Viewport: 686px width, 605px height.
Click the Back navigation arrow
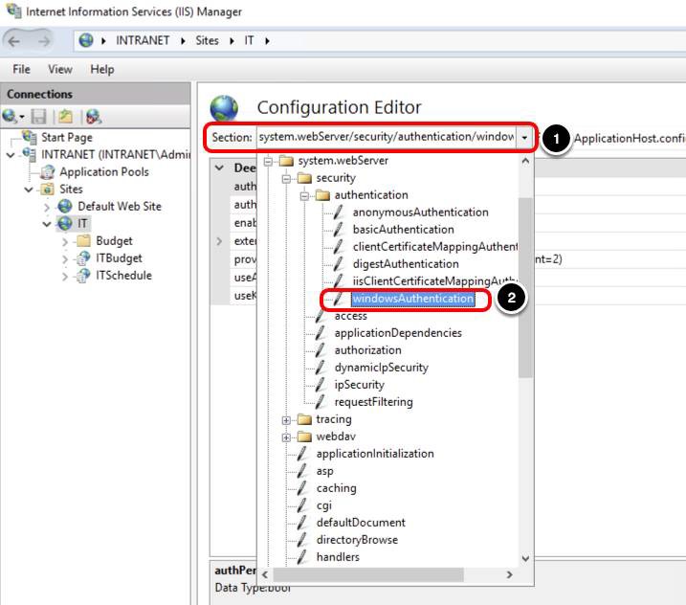tap(14, 41)
